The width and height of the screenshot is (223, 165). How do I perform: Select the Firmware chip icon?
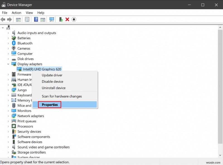pyautogui.click(x=14, y=74)
